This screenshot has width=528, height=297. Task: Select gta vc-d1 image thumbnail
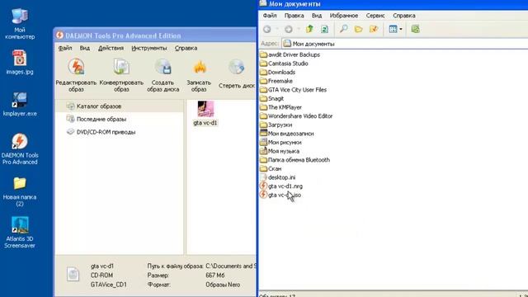(205, 114)
